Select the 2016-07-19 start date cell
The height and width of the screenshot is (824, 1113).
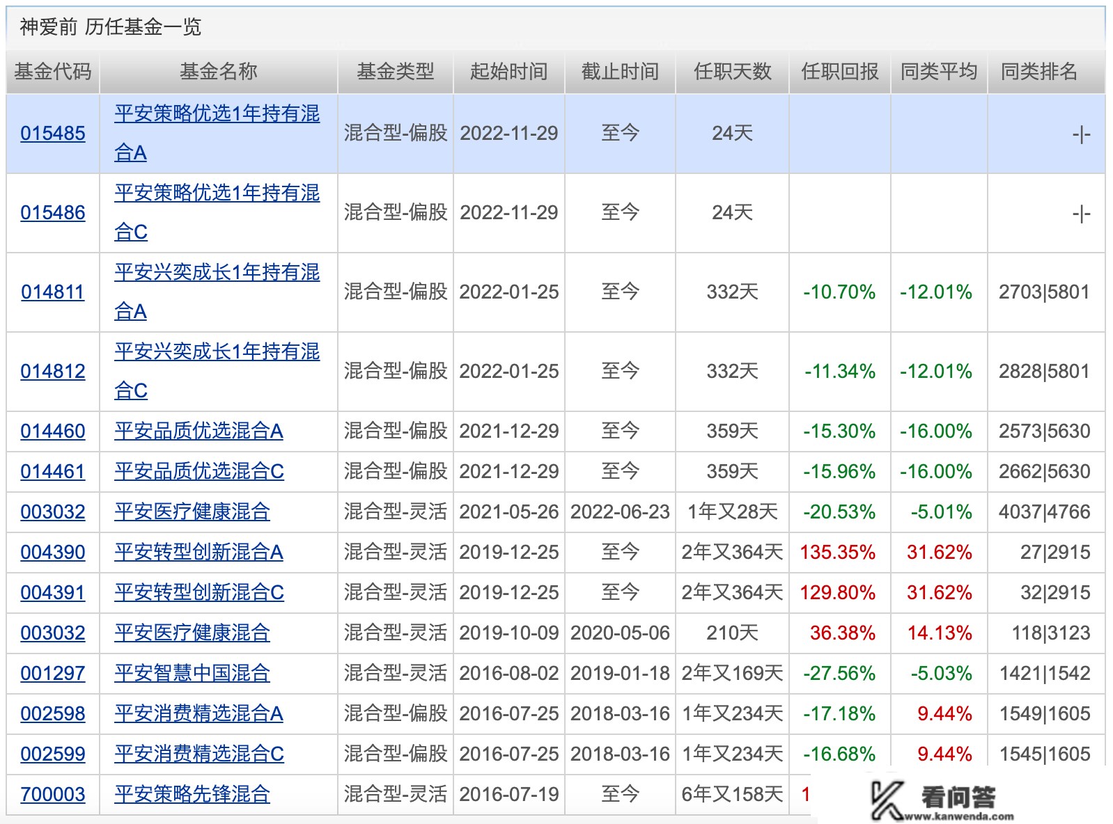click(x=509, y=795)
